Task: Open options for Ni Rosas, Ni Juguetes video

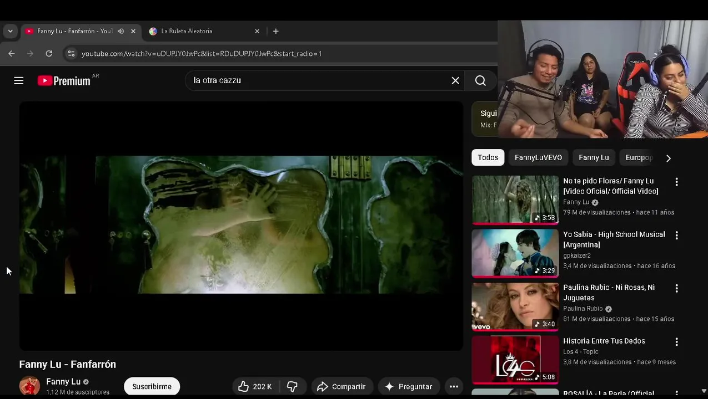Action: click(x=676, y=289)
